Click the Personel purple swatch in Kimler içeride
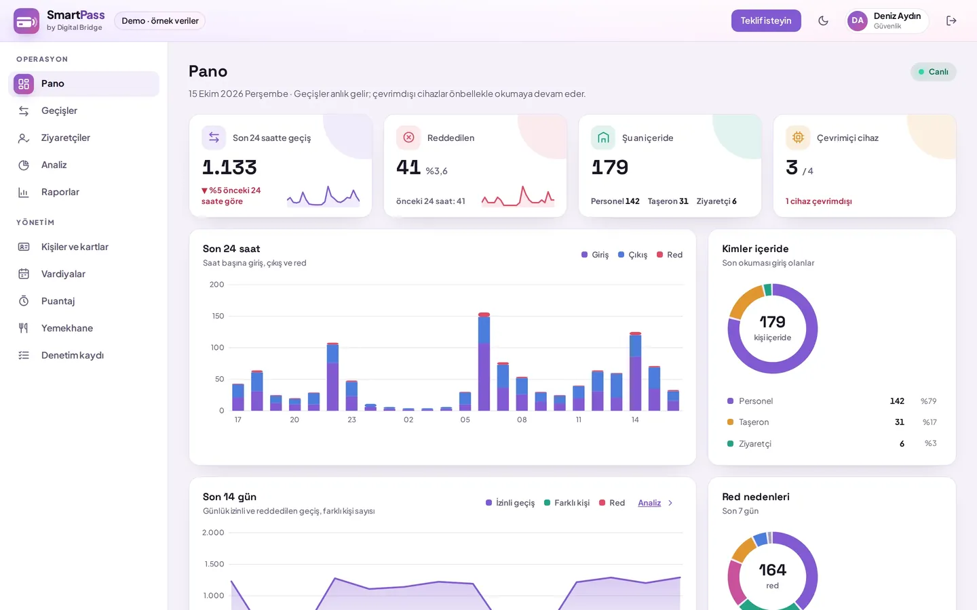The height and width of the screenshot is (610, 977). (730, 401)
